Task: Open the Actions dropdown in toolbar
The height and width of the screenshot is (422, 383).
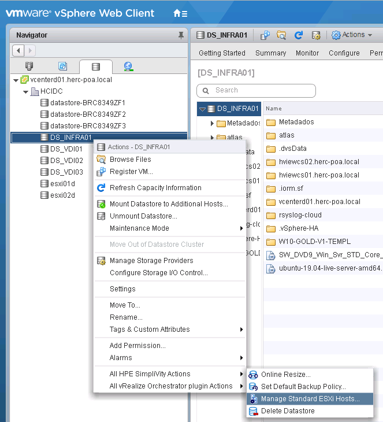Action: (352, 35)
